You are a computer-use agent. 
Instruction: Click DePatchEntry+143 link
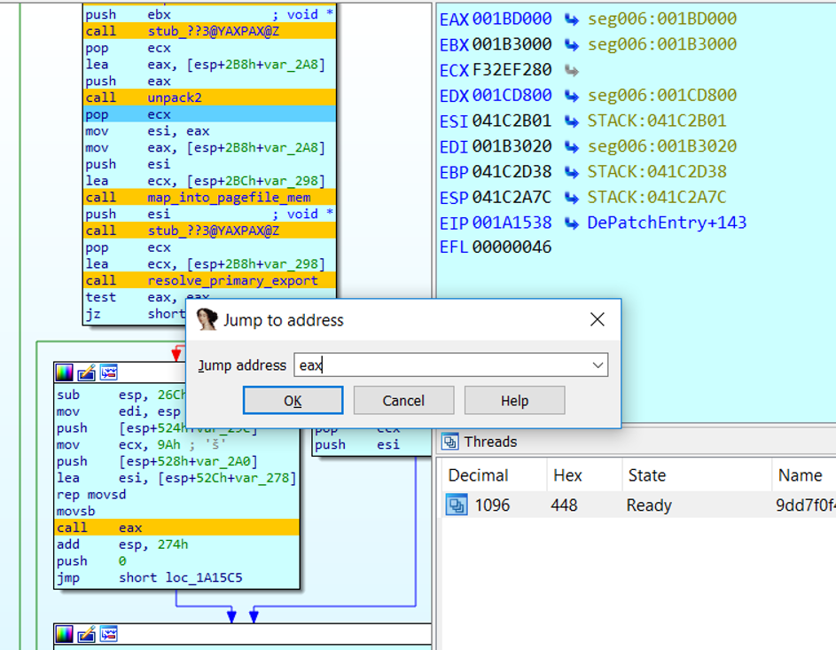(x=667, y=223)
